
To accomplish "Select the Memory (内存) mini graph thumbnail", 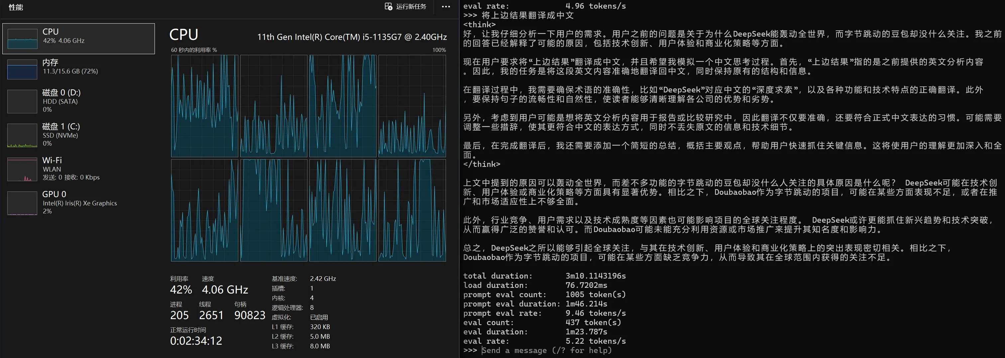I will pos(22,69).
